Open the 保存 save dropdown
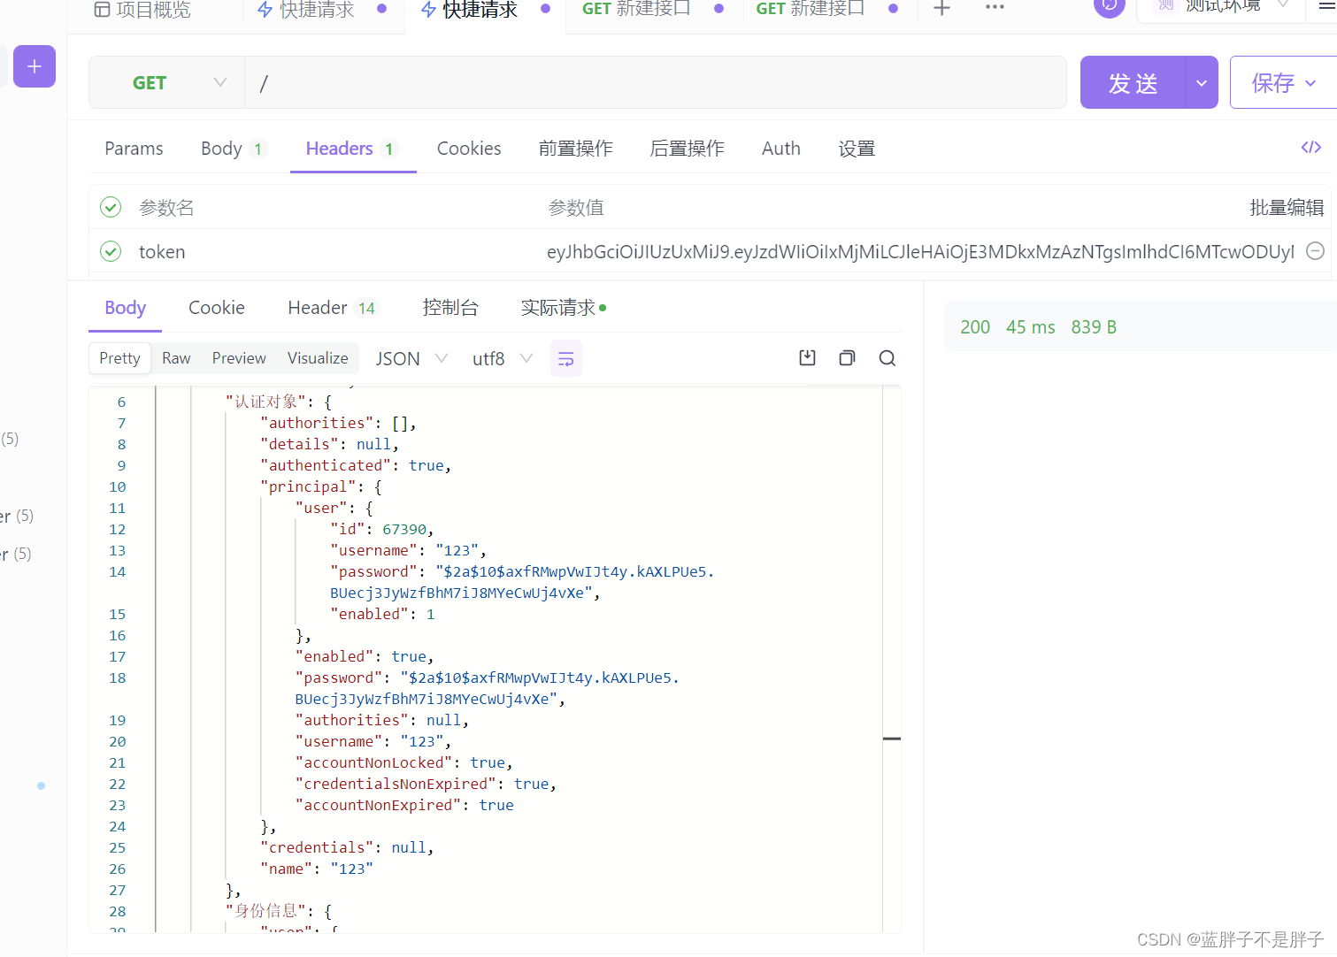1337x957 pixels. tap(1284, 82)
